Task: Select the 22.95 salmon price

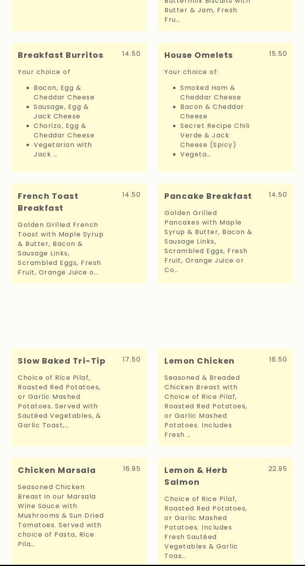Action: tap(278, 469)
